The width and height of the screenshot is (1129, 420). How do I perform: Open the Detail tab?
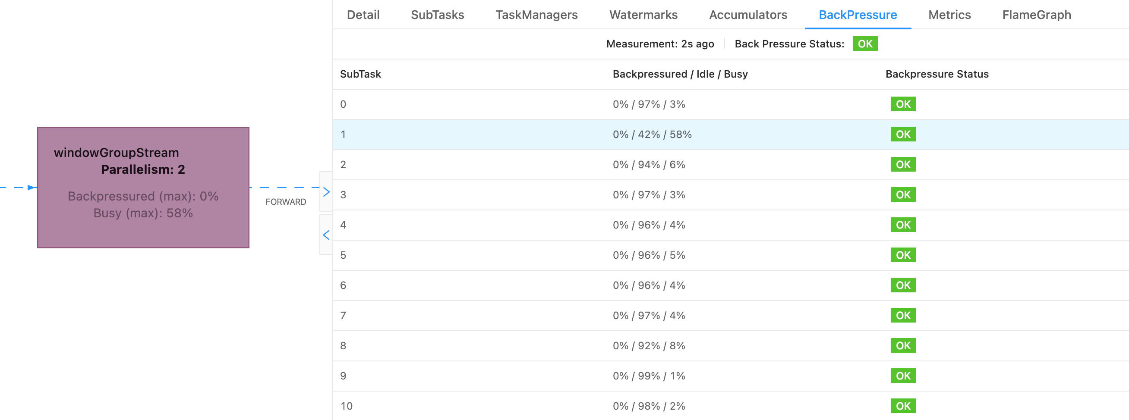tap(363, 15)
